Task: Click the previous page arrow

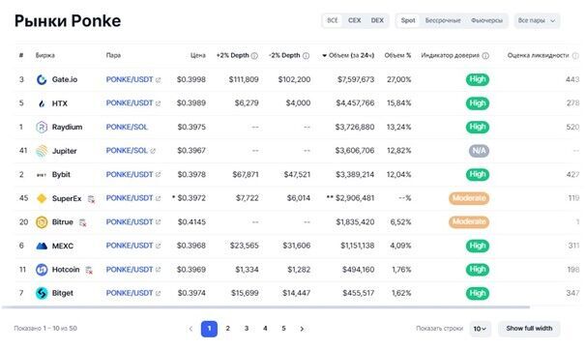Action: pos(190,329)
